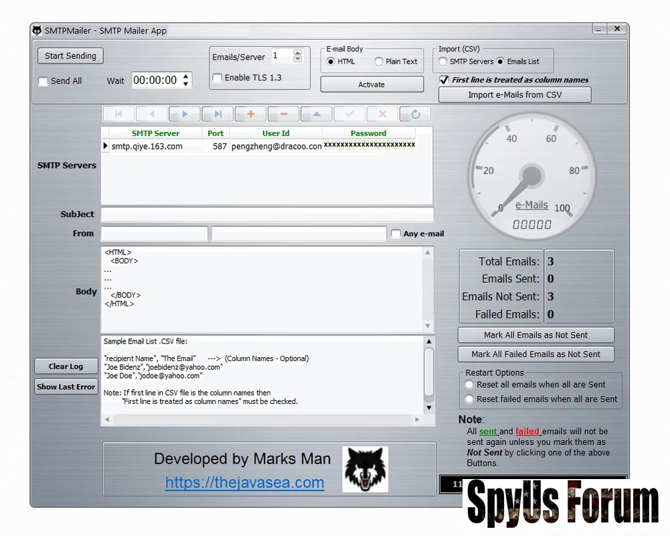
Task: Go to previous SMTP server record
Action: point(151,114)
